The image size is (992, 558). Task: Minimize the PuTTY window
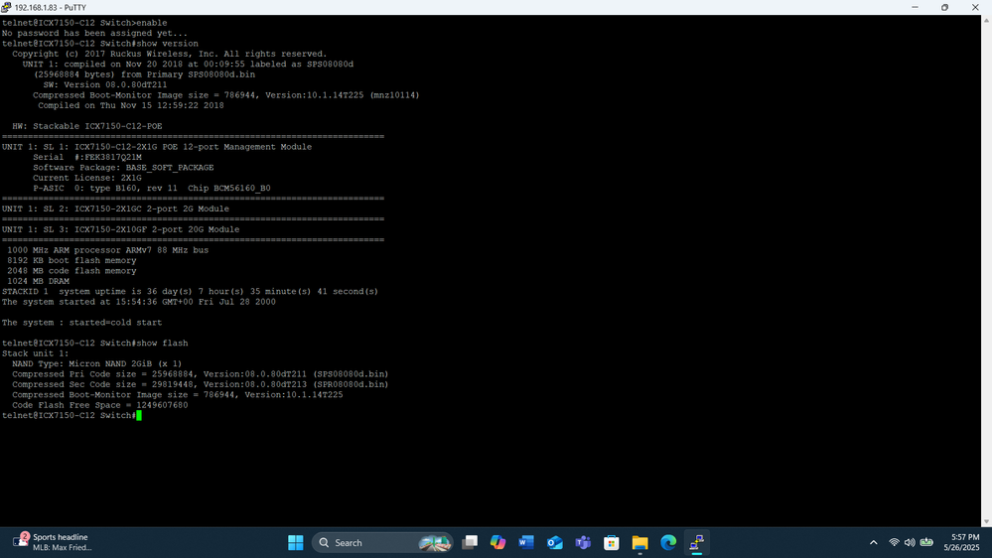tap(915, 7)
